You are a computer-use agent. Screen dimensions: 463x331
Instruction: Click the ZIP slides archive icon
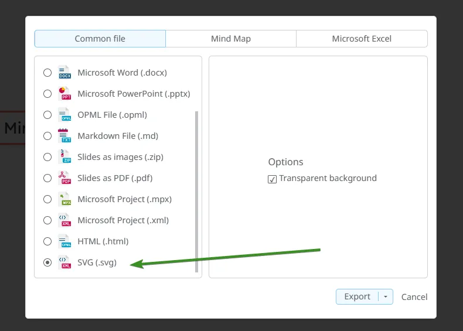pyautogui.click(x=64, y=157)
